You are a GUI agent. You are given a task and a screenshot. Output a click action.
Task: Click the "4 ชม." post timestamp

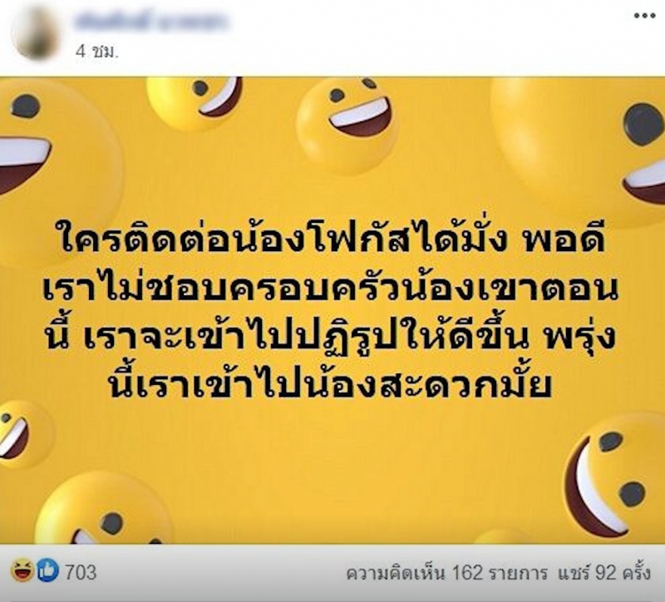pos(96,52)
